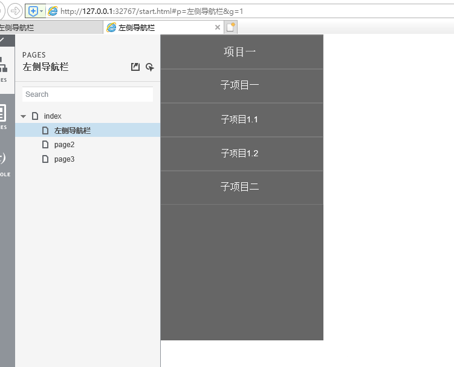Click the IE logo in address bar
Screen dimensions: 454x367
[53, 12]
